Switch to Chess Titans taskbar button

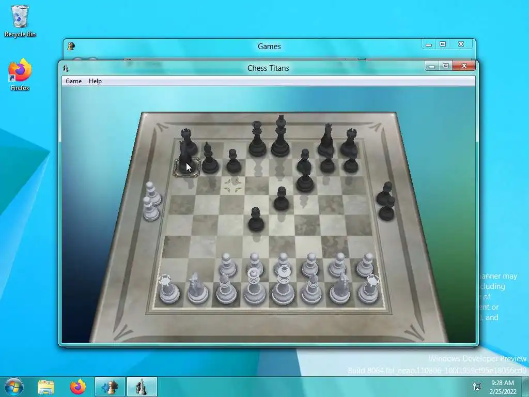pyautogui.click(x=142, y=387)
